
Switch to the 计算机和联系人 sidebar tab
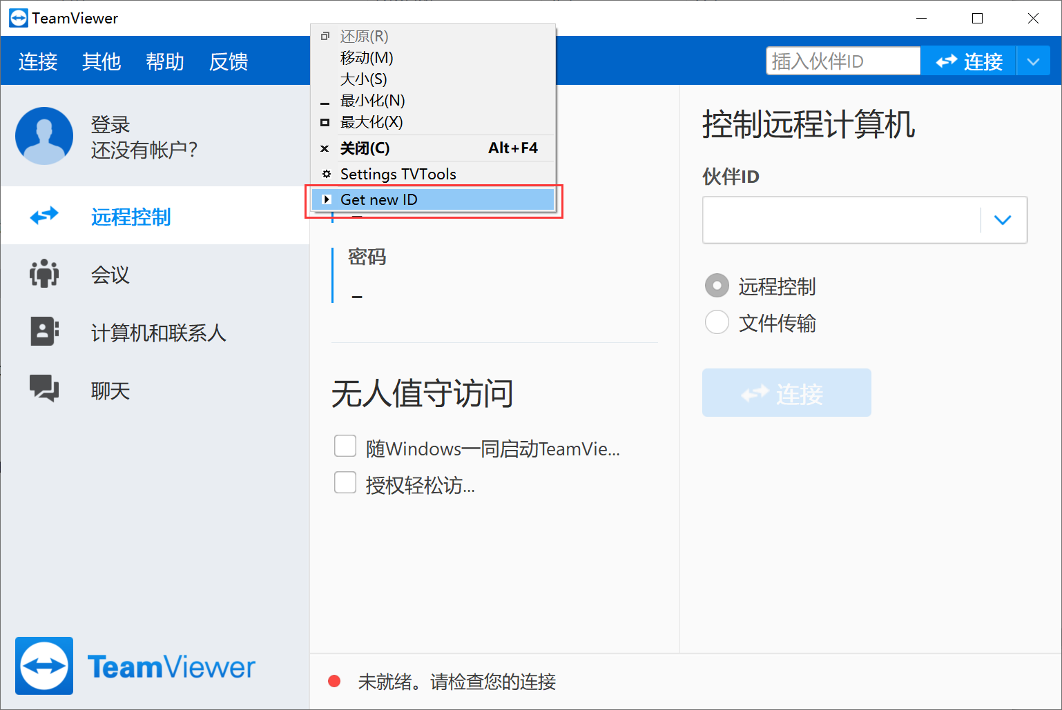155,332
